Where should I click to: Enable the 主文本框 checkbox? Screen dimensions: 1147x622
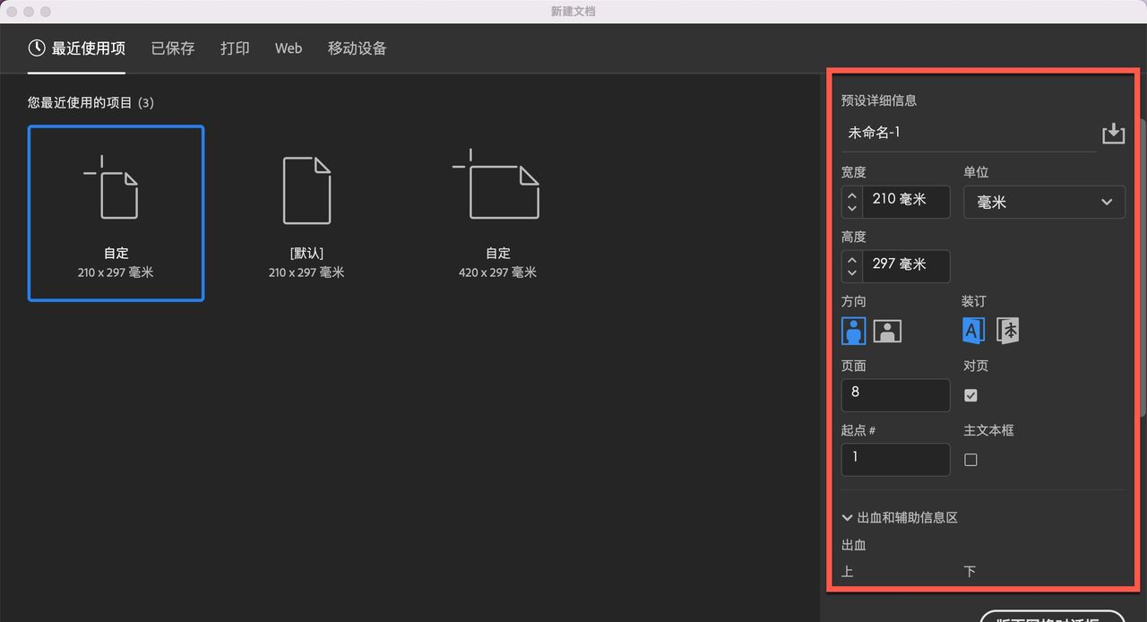click(x=970, y=459)
